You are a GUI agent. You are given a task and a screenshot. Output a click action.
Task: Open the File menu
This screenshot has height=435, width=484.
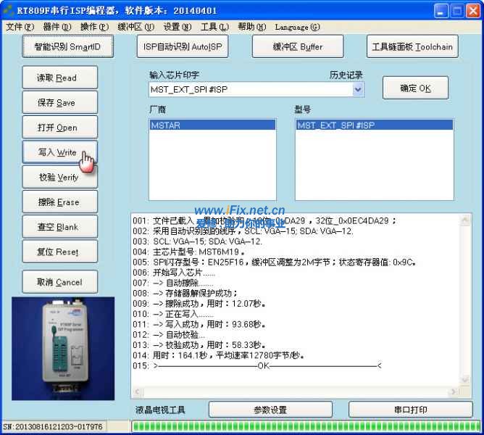pos(20,27)
